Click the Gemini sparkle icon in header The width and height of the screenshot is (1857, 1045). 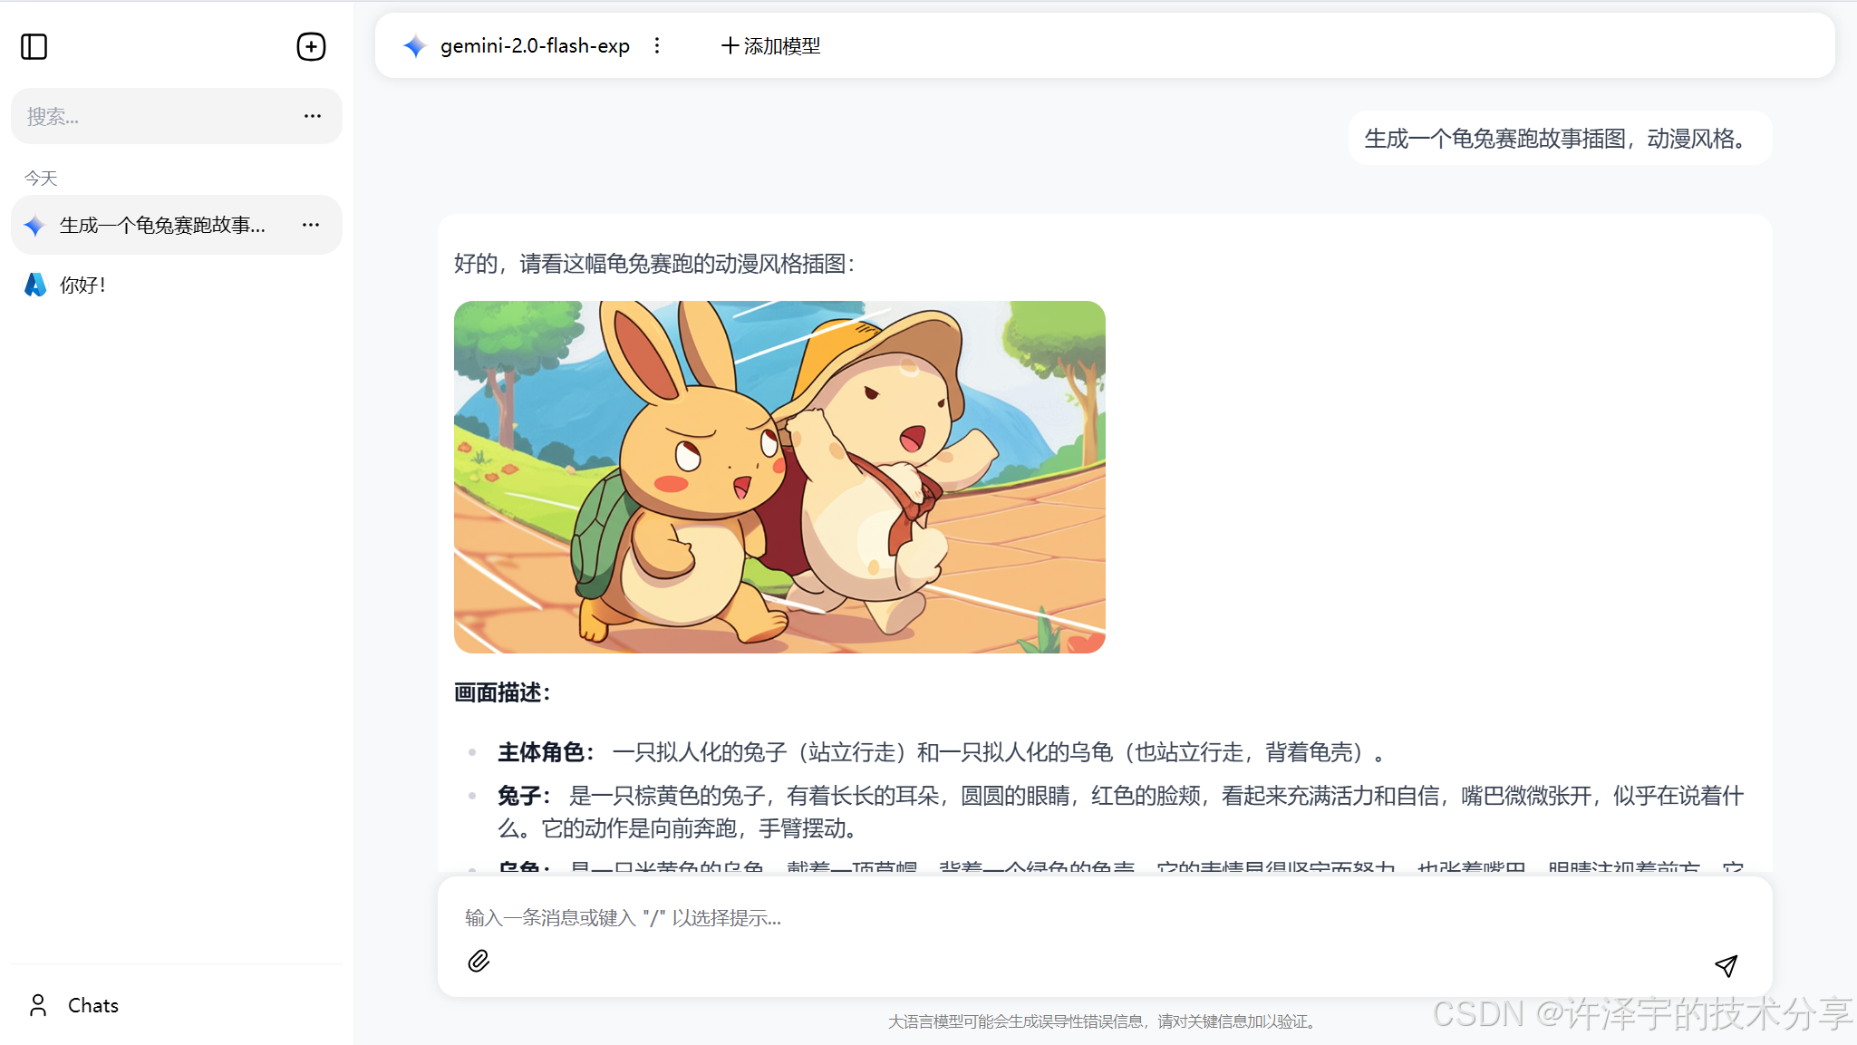(414, 45)
